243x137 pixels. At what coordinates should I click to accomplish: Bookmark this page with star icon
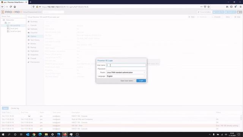click(208, 7)
